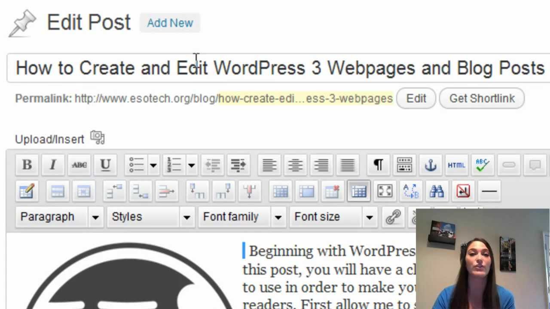Screen dimensions: 550x309
Task: Click the Delete table icon with red X
Action: (x=333, y=191)
